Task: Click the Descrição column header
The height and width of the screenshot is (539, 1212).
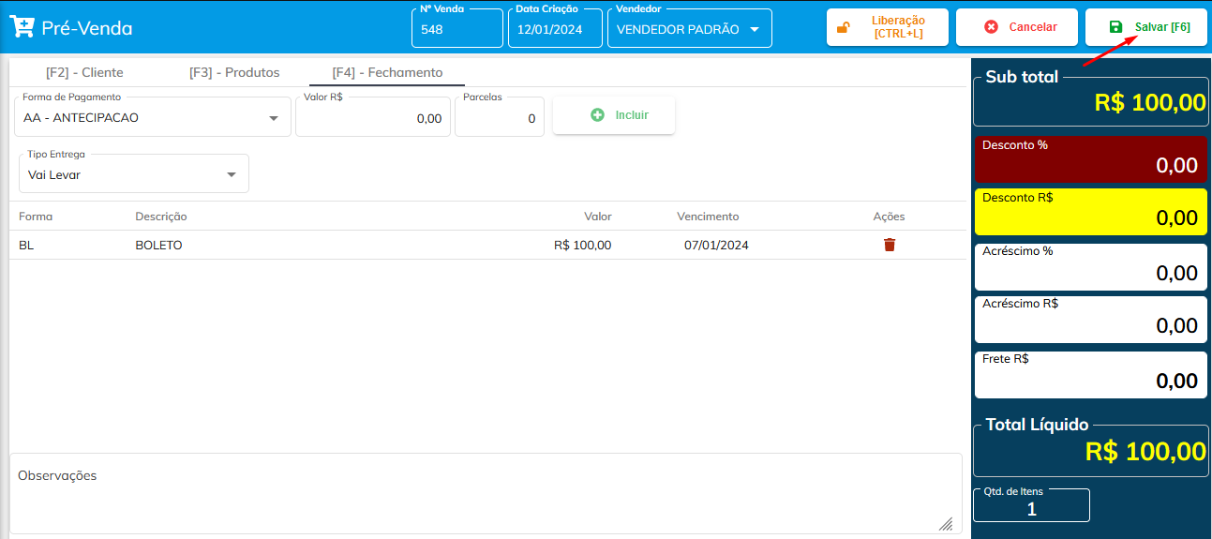Action: coord(161,217)
